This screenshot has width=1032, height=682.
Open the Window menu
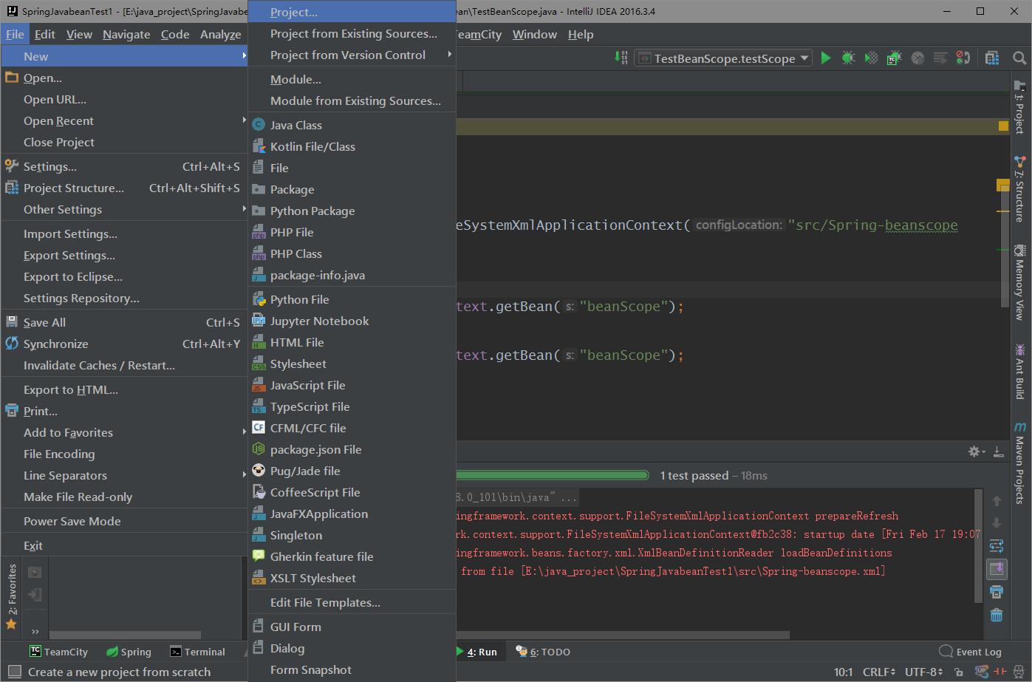pyautogui.click(x=535, y=34)
